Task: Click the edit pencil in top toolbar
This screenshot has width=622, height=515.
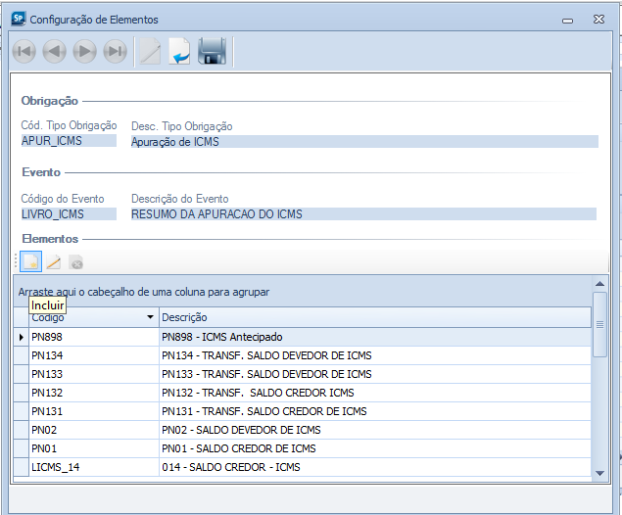Action: pos(150,52)
